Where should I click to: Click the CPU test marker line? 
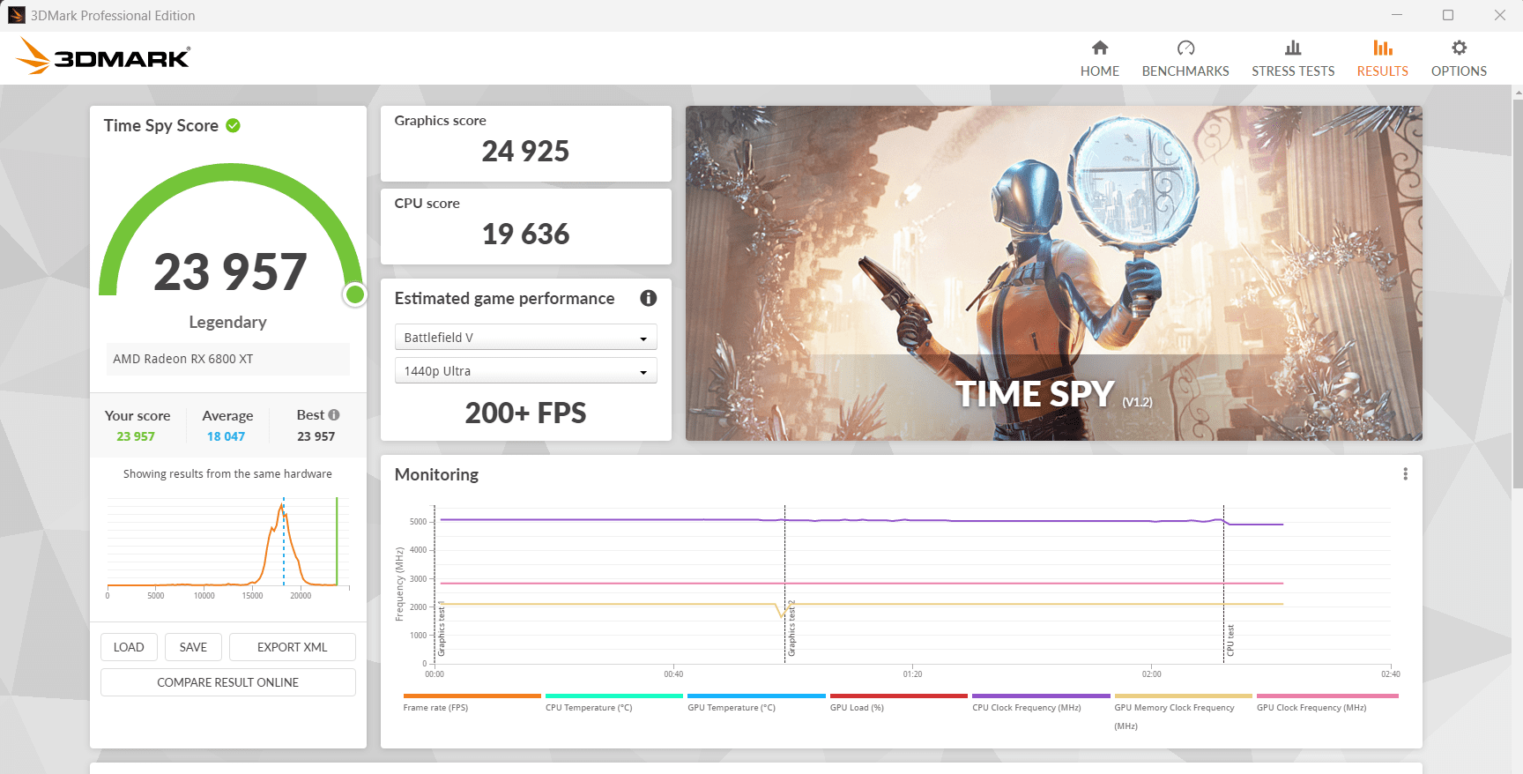tap(1223, 584)
